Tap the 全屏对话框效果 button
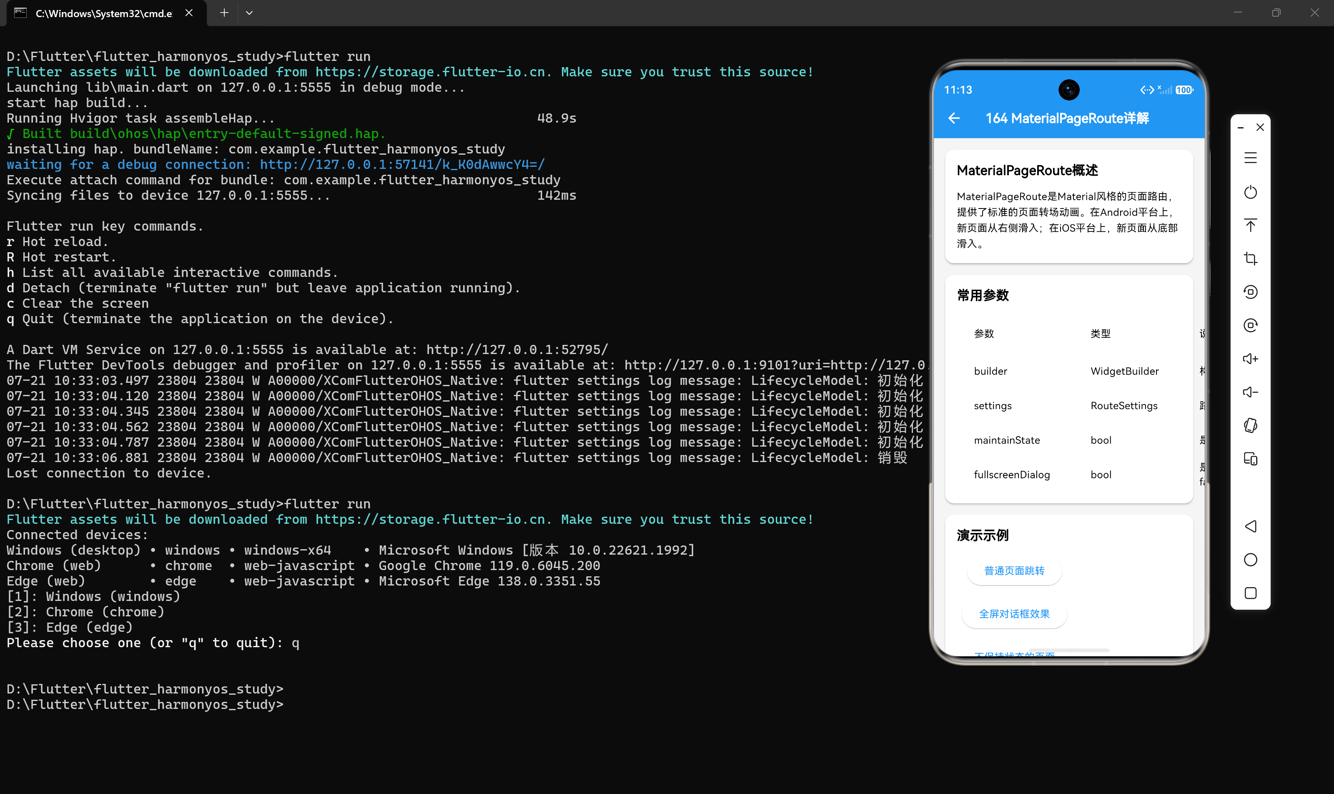Viewport: 1334px width, 794px height. click(x=1014, y=614)
